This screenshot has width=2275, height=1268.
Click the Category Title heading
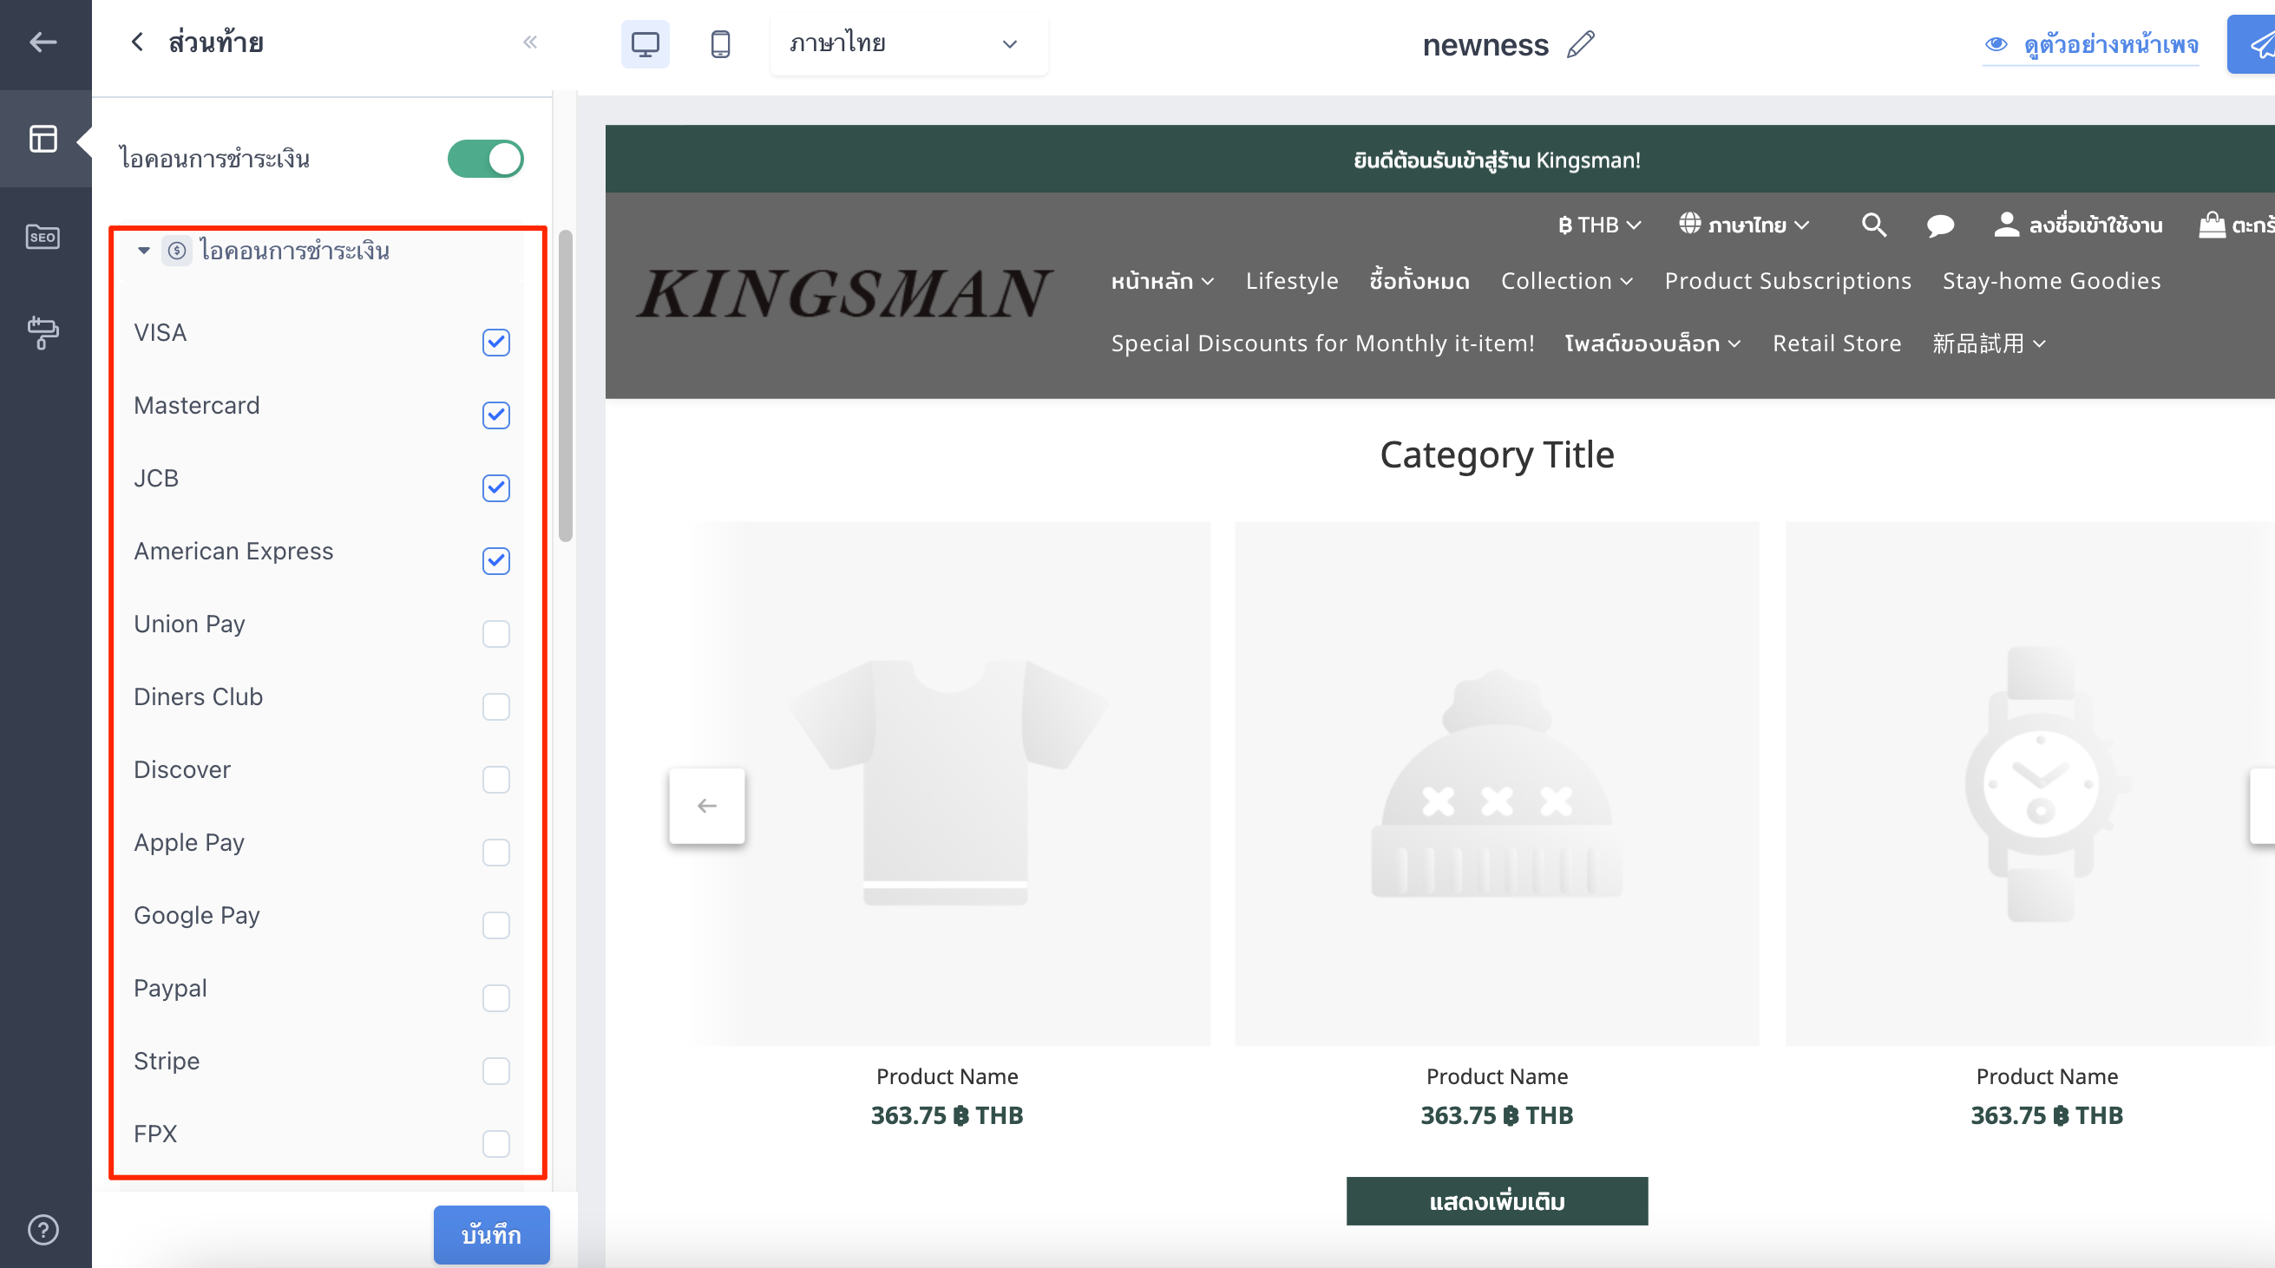click(x=1496, y=454)
